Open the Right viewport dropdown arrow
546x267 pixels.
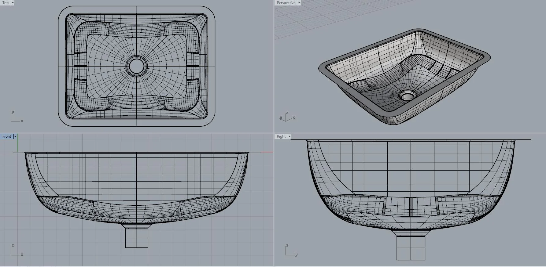[289, 136]
